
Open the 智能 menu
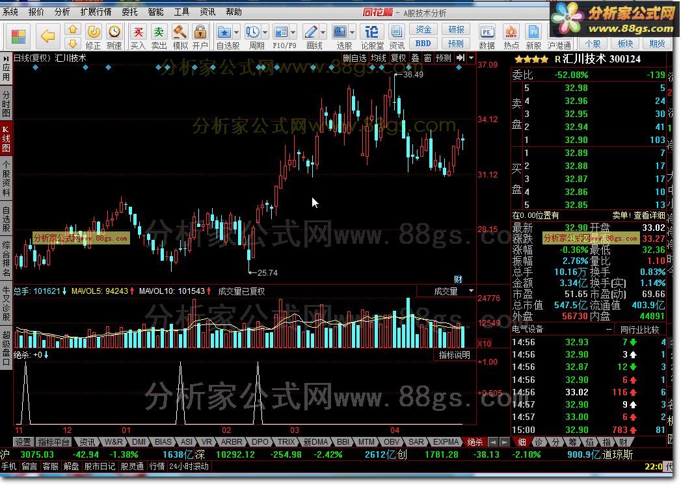pyautogui.click(x=156, y=12)
